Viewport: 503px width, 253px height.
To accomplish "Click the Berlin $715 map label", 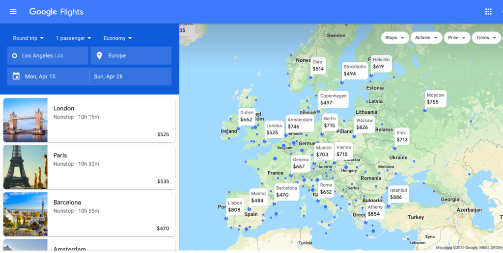I will point(330,123).
